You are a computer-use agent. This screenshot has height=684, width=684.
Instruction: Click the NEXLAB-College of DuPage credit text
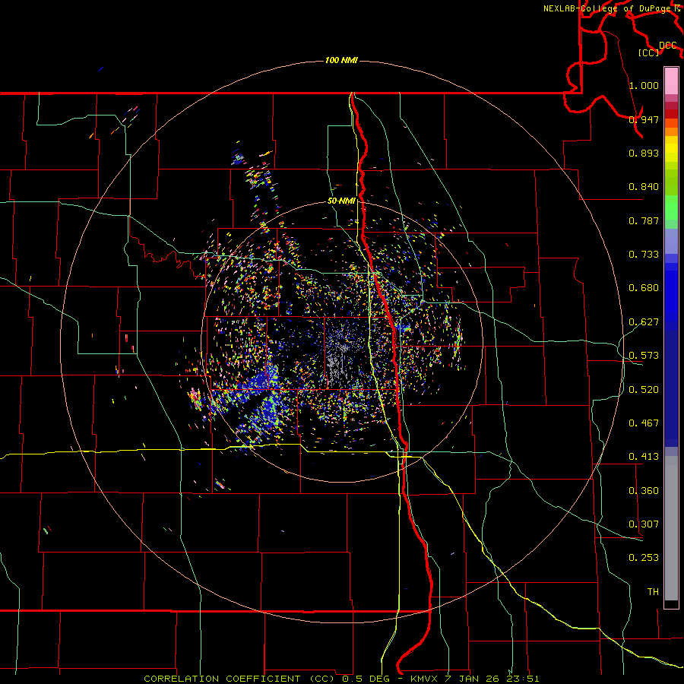pos(606,8)
